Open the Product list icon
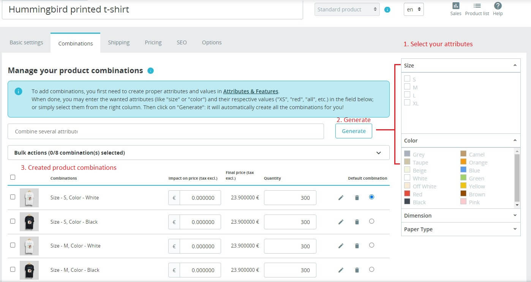This screenshot has width=531, height=282. (477, 6)
